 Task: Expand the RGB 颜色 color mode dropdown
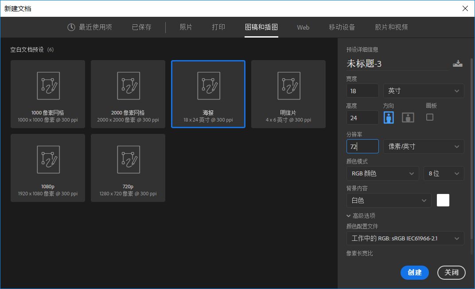coord(382,174)
